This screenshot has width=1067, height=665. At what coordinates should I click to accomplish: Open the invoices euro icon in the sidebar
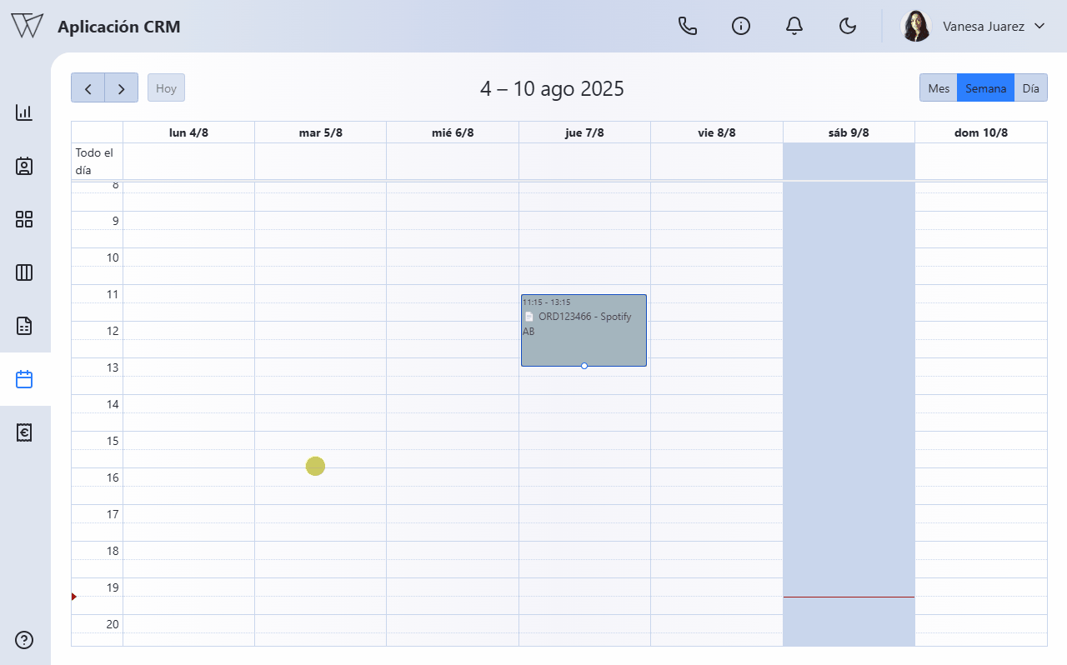[24, 432]
